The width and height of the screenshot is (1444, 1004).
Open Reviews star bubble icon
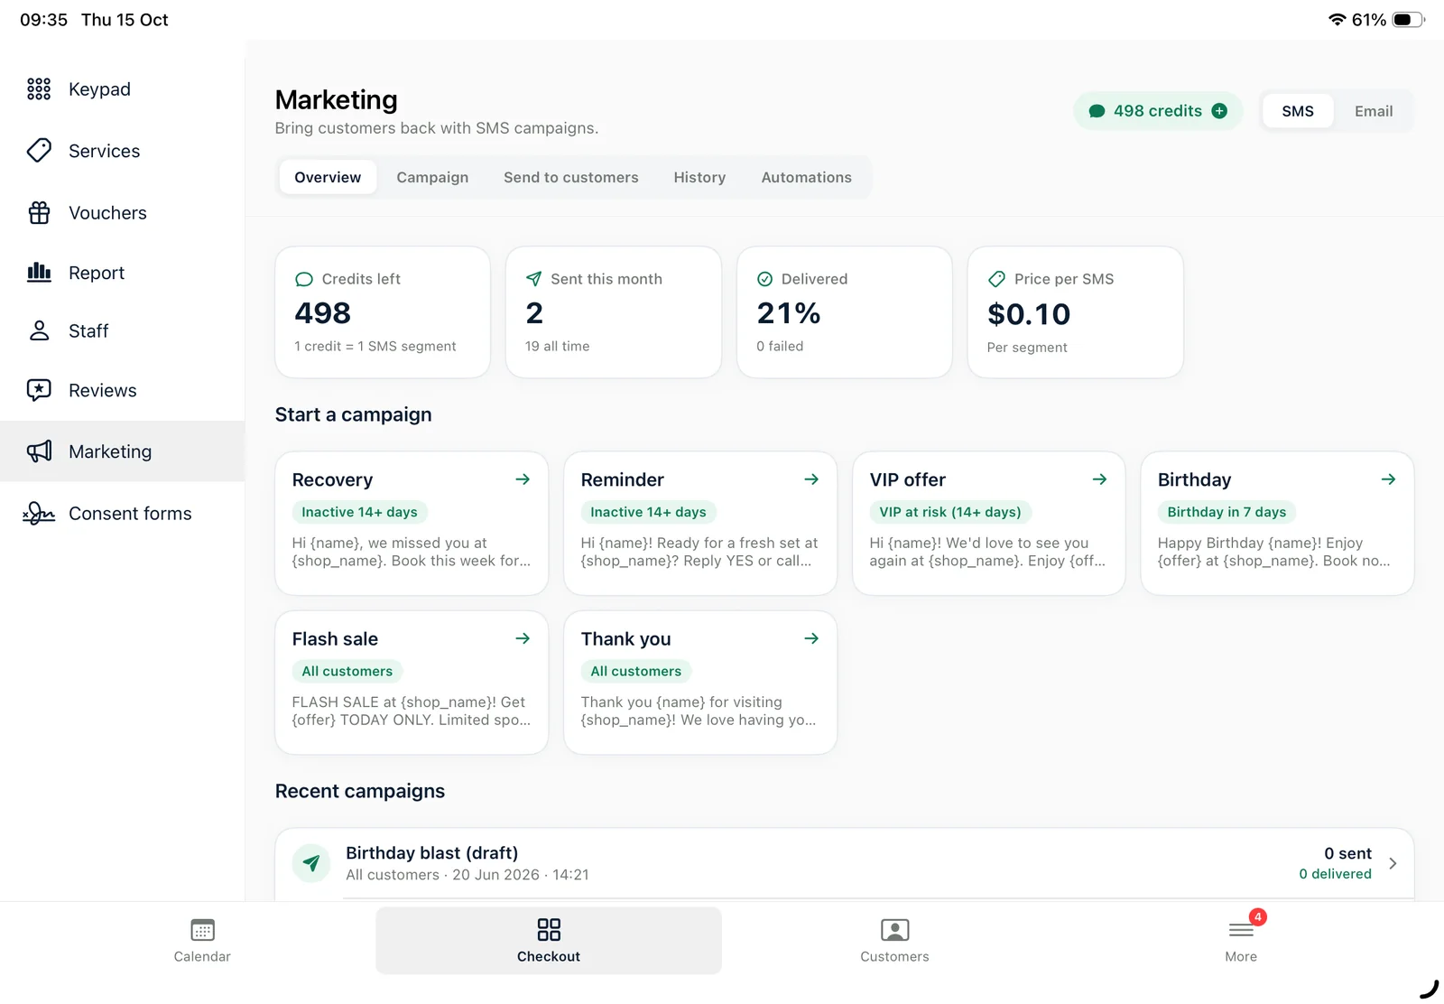(39, 390)
